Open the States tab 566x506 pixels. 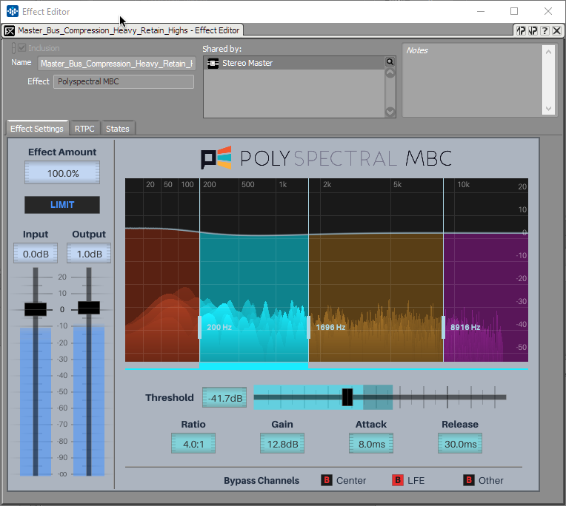tap(118, 129)
